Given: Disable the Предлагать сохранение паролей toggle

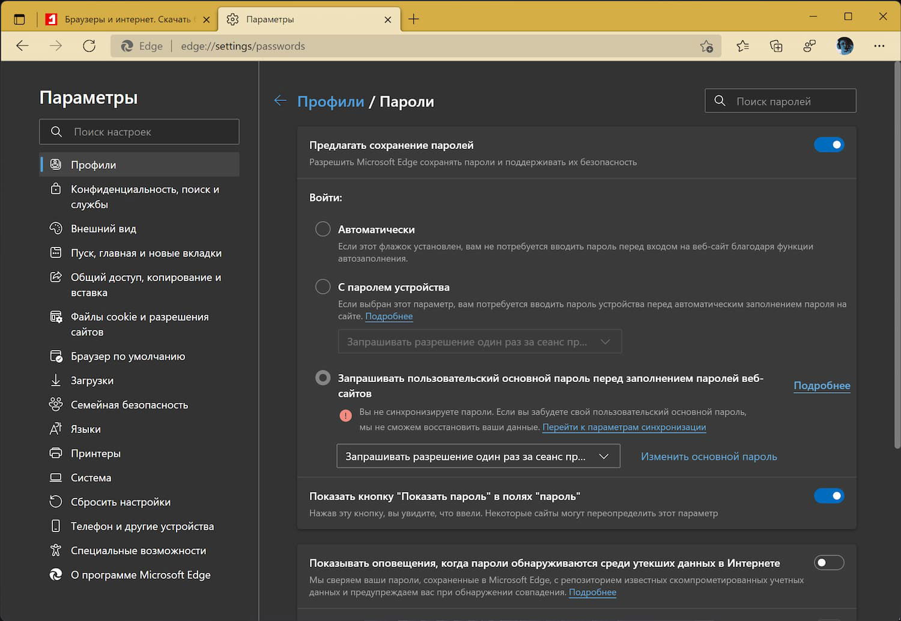Looking at the screenshot, I should (x=829, y=145).
